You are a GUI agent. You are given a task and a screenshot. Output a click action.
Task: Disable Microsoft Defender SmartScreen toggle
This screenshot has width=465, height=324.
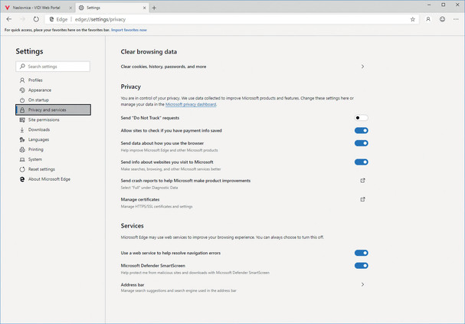click(x=362, y=266)
